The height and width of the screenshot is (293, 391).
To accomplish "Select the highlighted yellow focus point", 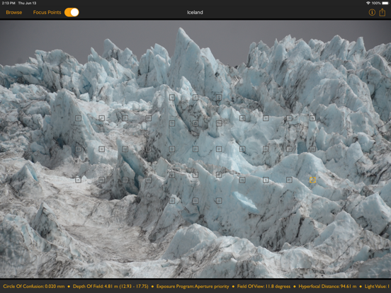I will [312, 180].
